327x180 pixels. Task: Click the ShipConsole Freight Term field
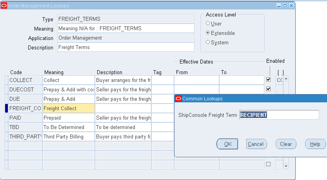point(279,115)
